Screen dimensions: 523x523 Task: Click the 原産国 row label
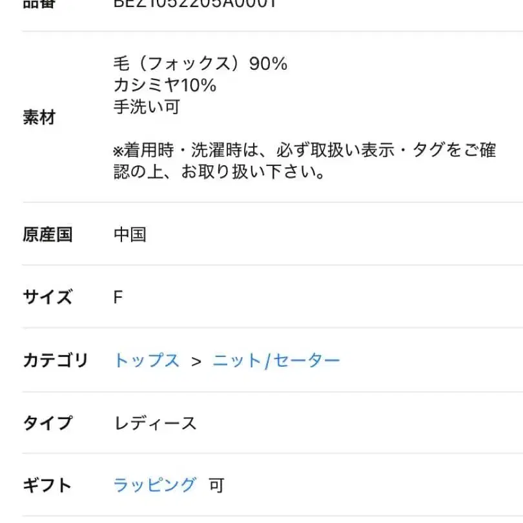click(x=48, y=234)
